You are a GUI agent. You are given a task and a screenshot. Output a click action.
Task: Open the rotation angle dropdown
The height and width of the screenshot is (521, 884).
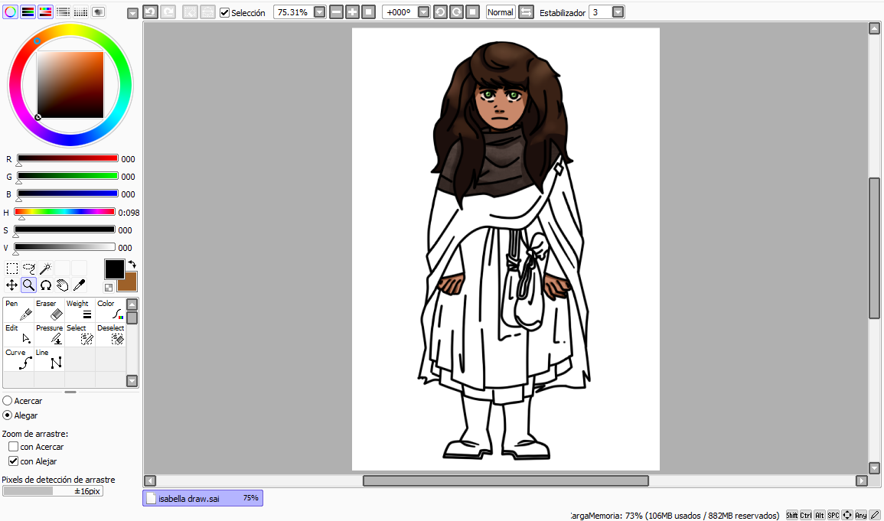click(423, 12)
